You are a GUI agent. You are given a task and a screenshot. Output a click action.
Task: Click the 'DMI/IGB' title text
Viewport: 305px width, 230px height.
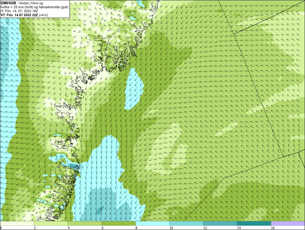click(x=8, y=3)
